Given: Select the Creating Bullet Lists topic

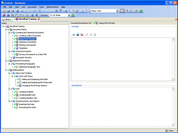Looking at the screenshot, I should coord(27,95).
